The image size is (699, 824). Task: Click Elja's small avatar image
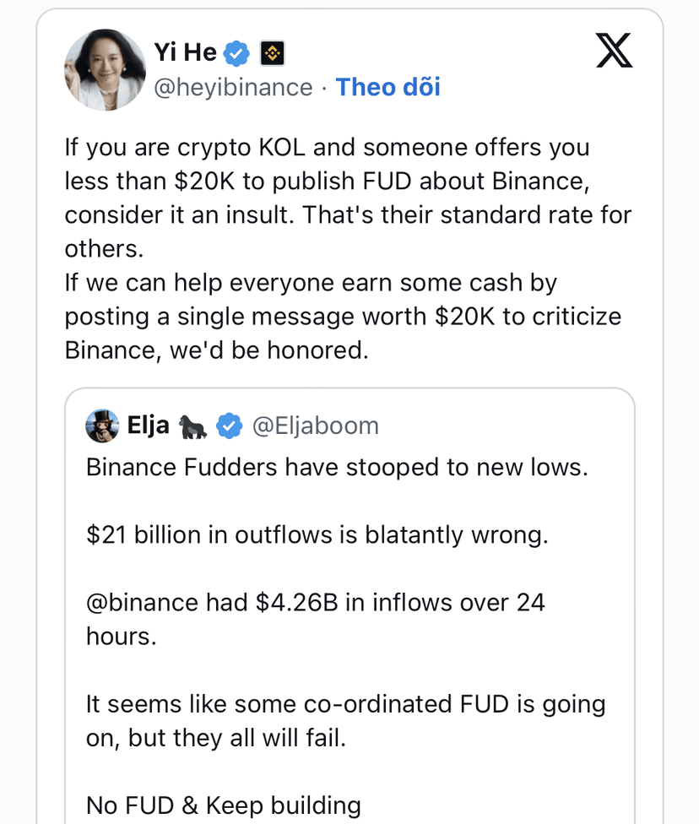[102, 426]
